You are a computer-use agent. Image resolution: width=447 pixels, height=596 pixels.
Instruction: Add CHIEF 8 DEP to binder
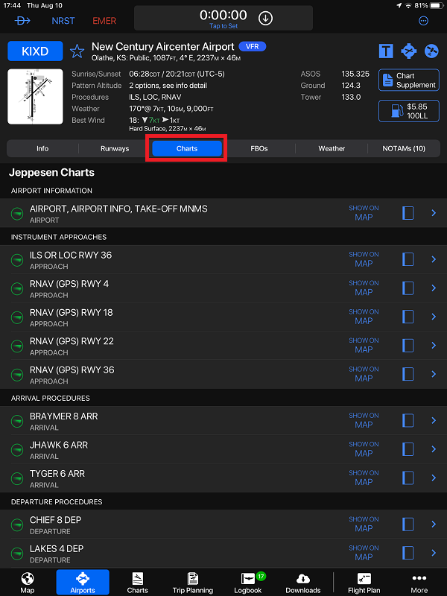point(408,524)
